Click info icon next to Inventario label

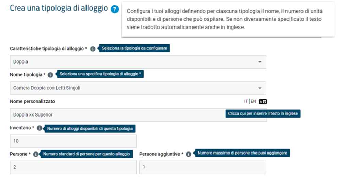(x=39, y=128)
